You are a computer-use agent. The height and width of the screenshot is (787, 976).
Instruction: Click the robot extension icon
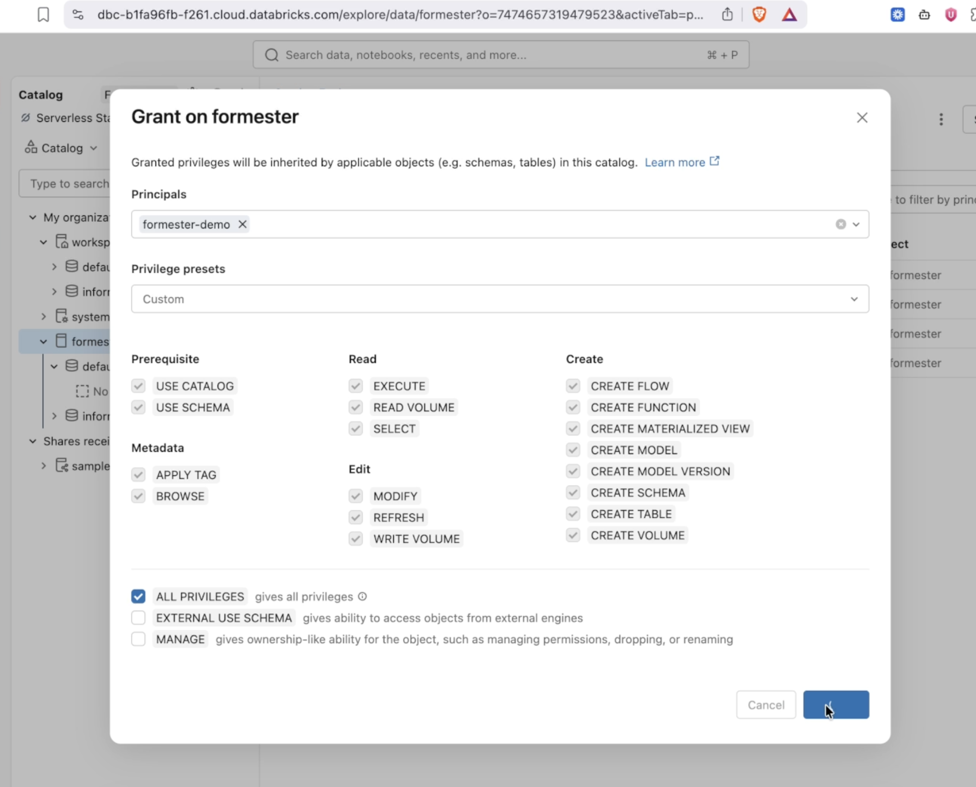click(924, 15)
